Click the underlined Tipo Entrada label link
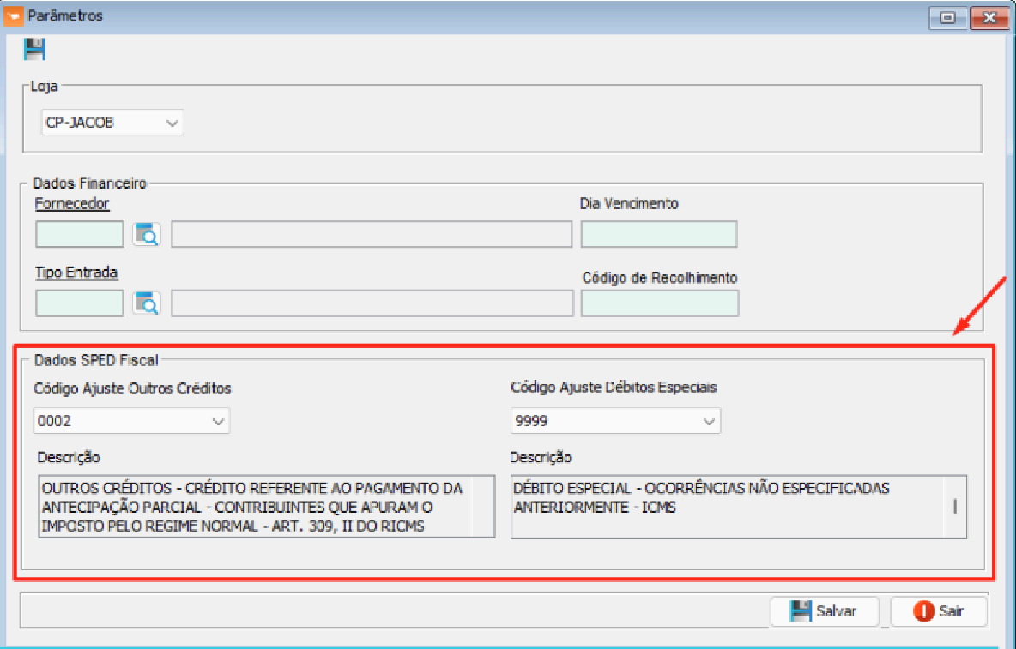 click(76, 273)
